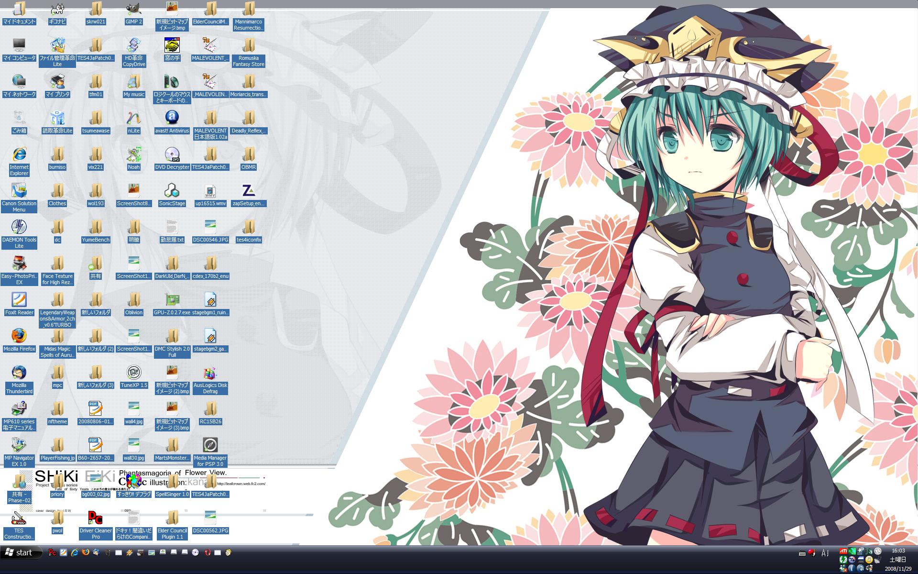Click the disc icon in quick launch
Viewport: 918px width, 574px height.
196,552
